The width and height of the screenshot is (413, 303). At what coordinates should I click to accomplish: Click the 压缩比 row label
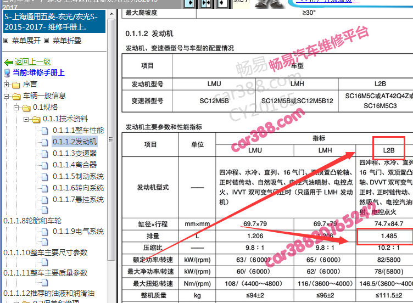pos(153,248)
